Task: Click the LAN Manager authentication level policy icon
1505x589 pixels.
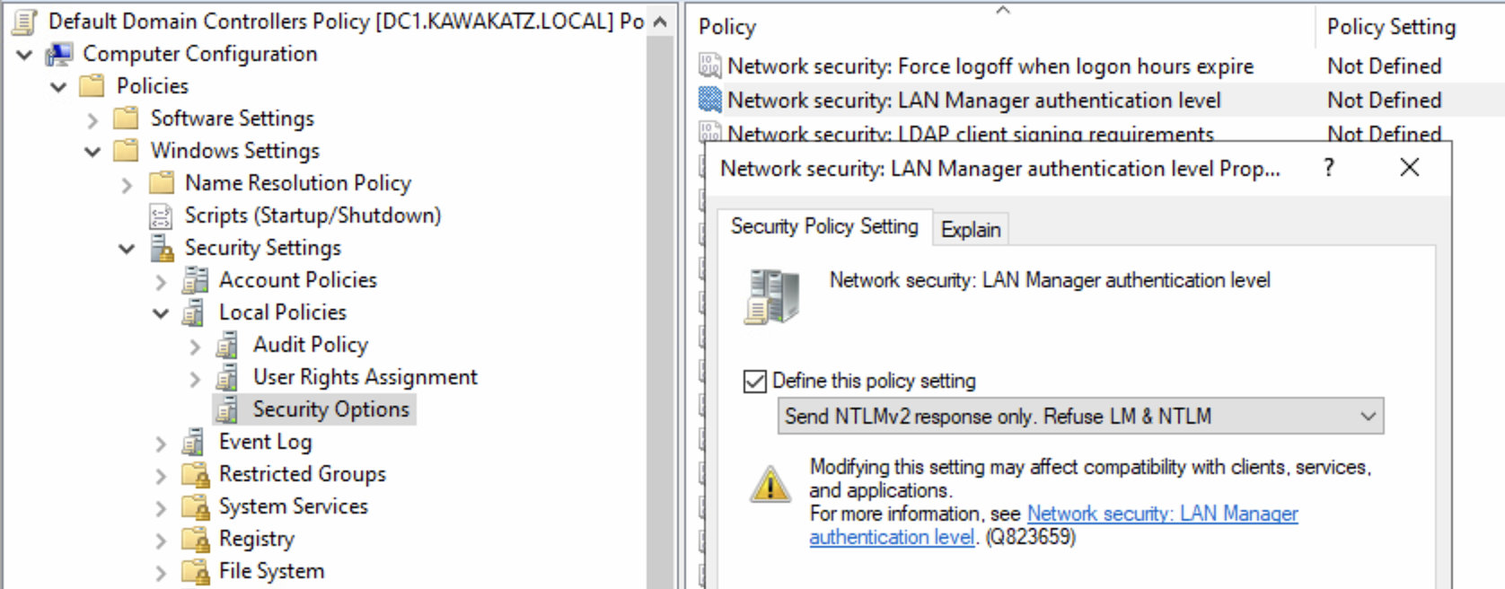Action: (x=710, y=100)
